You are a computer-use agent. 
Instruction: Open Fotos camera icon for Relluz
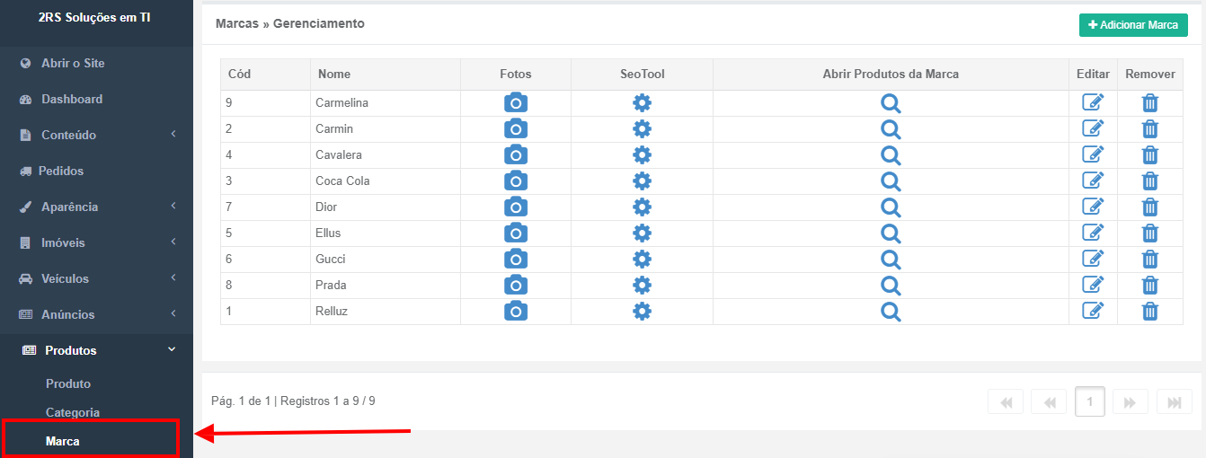click(516, 311)
